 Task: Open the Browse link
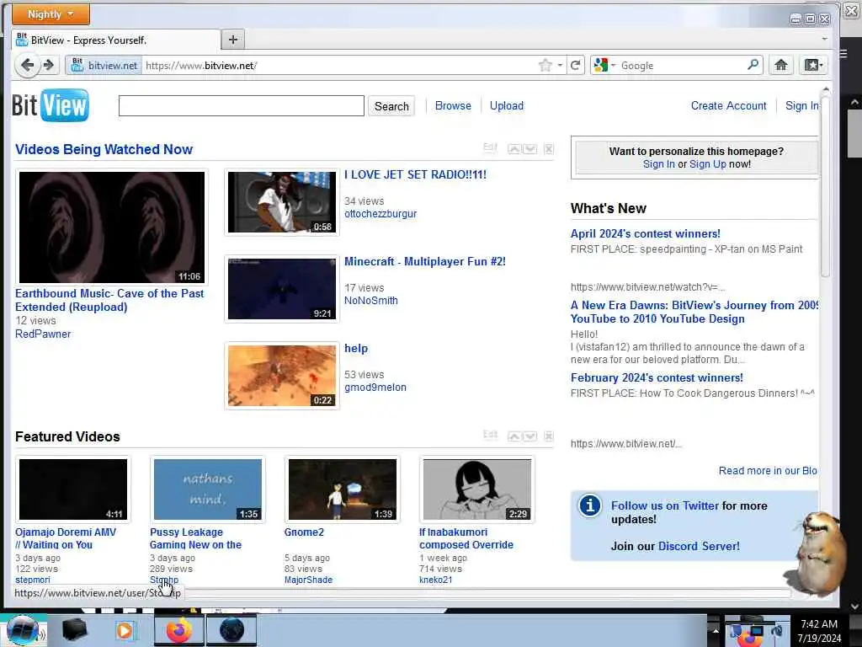453,105
